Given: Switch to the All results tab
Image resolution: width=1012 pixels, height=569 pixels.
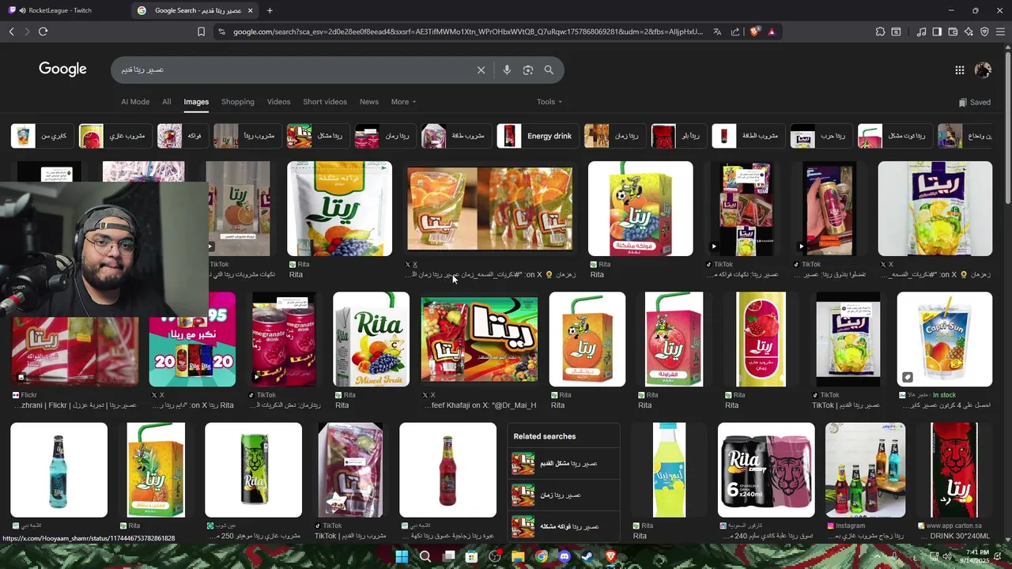Looking at the screenshot, I should [x=167, y=101].
